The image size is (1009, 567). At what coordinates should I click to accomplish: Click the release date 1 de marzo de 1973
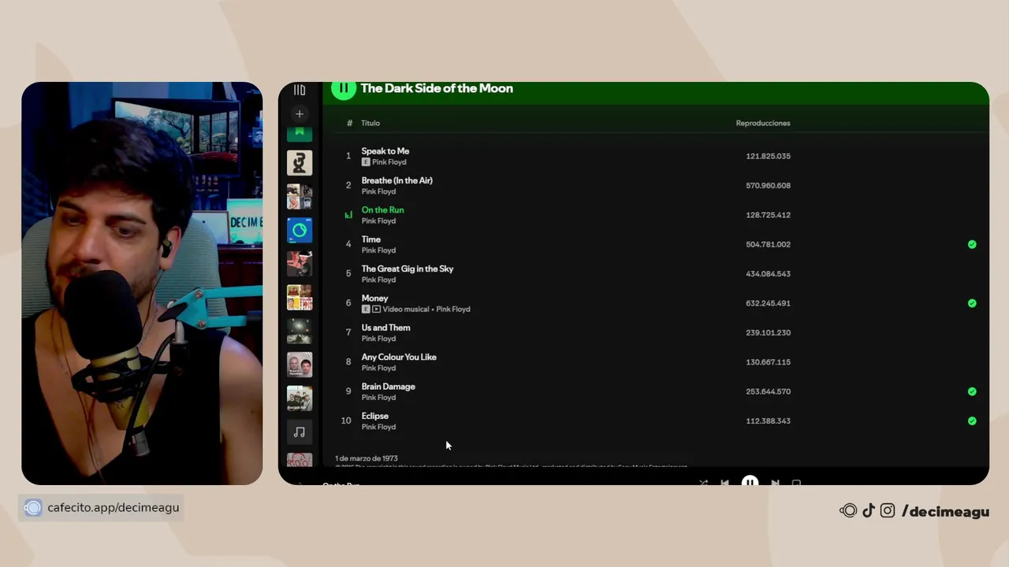tap(367, 458)
